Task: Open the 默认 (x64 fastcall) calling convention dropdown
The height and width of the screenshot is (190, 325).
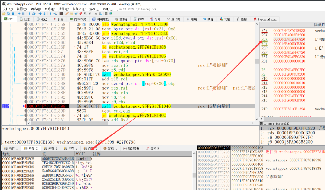Action: point(292,123)
